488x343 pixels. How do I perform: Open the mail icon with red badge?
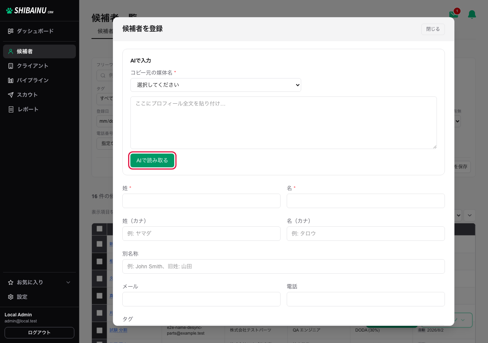454,14
